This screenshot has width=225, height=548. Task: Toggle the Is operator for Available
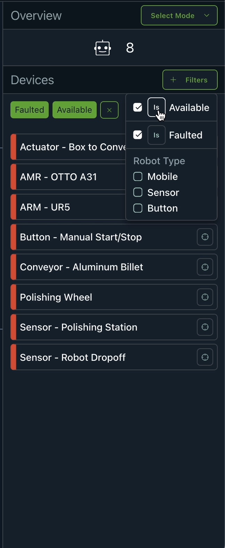[156, 107]
